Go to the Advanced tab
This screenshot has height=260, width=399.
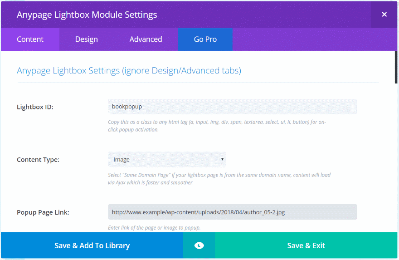146,39
